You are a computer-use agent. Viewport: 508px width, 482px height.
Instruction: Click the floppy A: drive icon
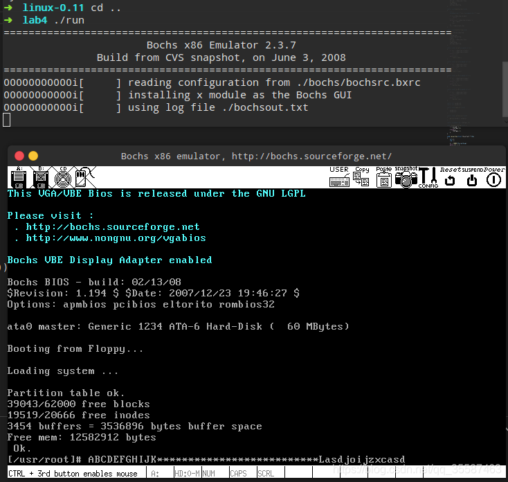(19, 177)
